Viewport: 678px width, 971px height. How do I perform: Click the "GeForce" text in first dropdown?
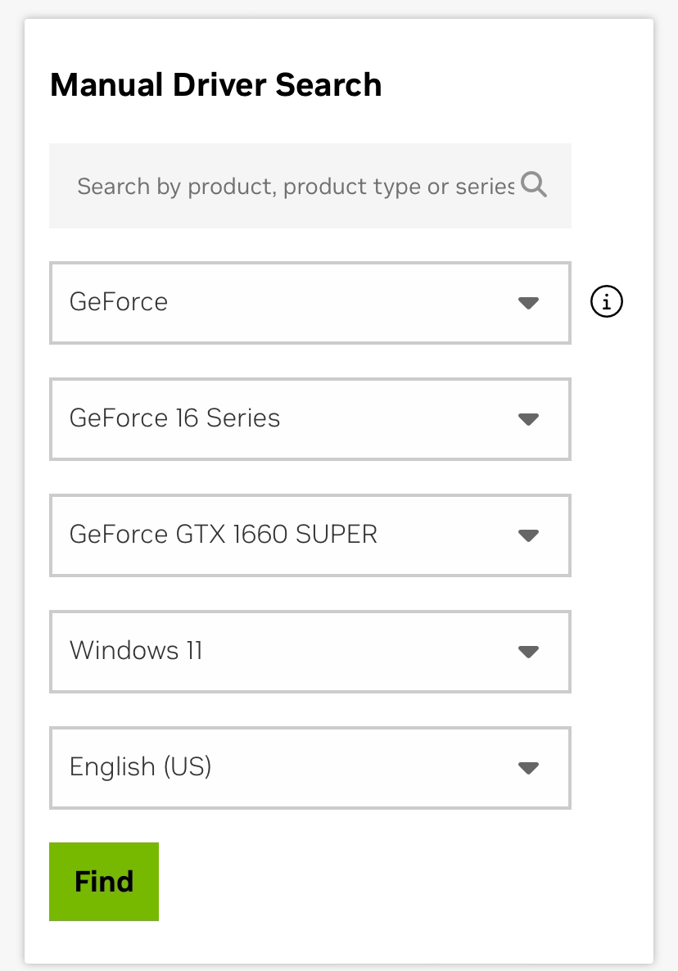[x=119, y=302]
